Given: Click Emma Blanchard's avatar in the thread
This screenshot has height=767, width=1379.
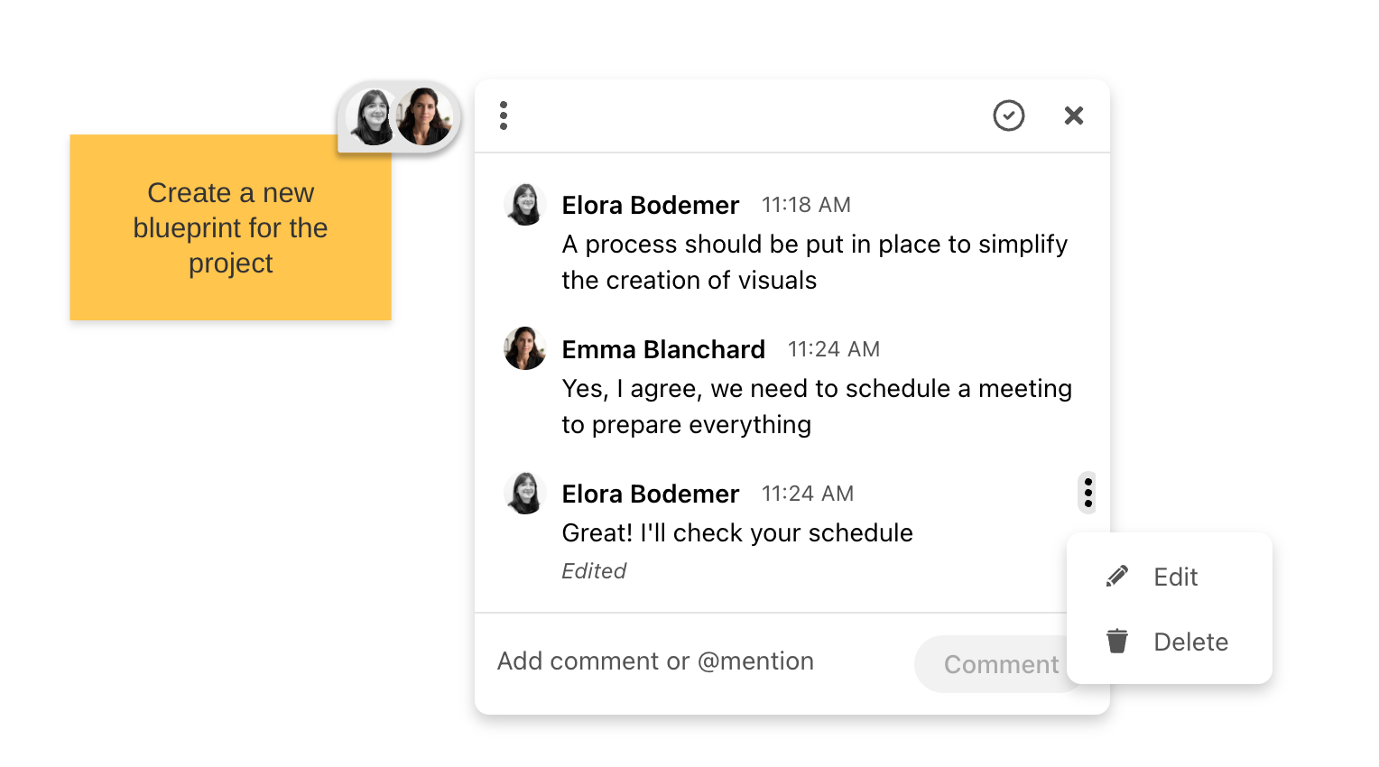Looking at the screenshot, I should point(524,349).
